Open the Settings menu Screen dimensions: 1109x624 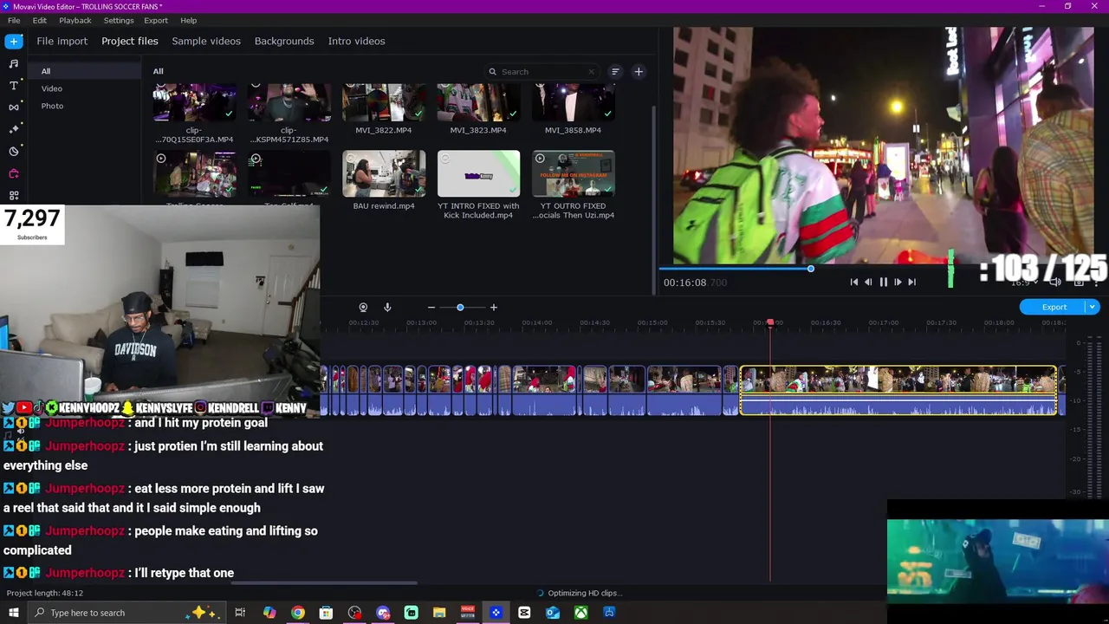119,20
